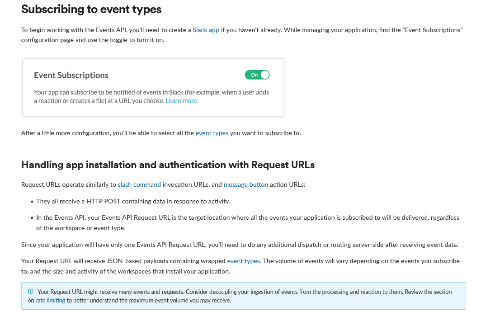Click the Event Subscriptions card title
Screen dimensions: 481x321
coord(71,75)
